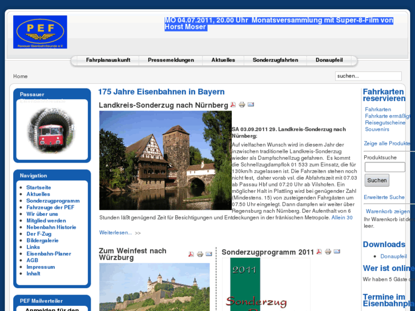Go to Aktuelles in sidebar Navigation
The image size is (415, 311).
click(38, 194)
